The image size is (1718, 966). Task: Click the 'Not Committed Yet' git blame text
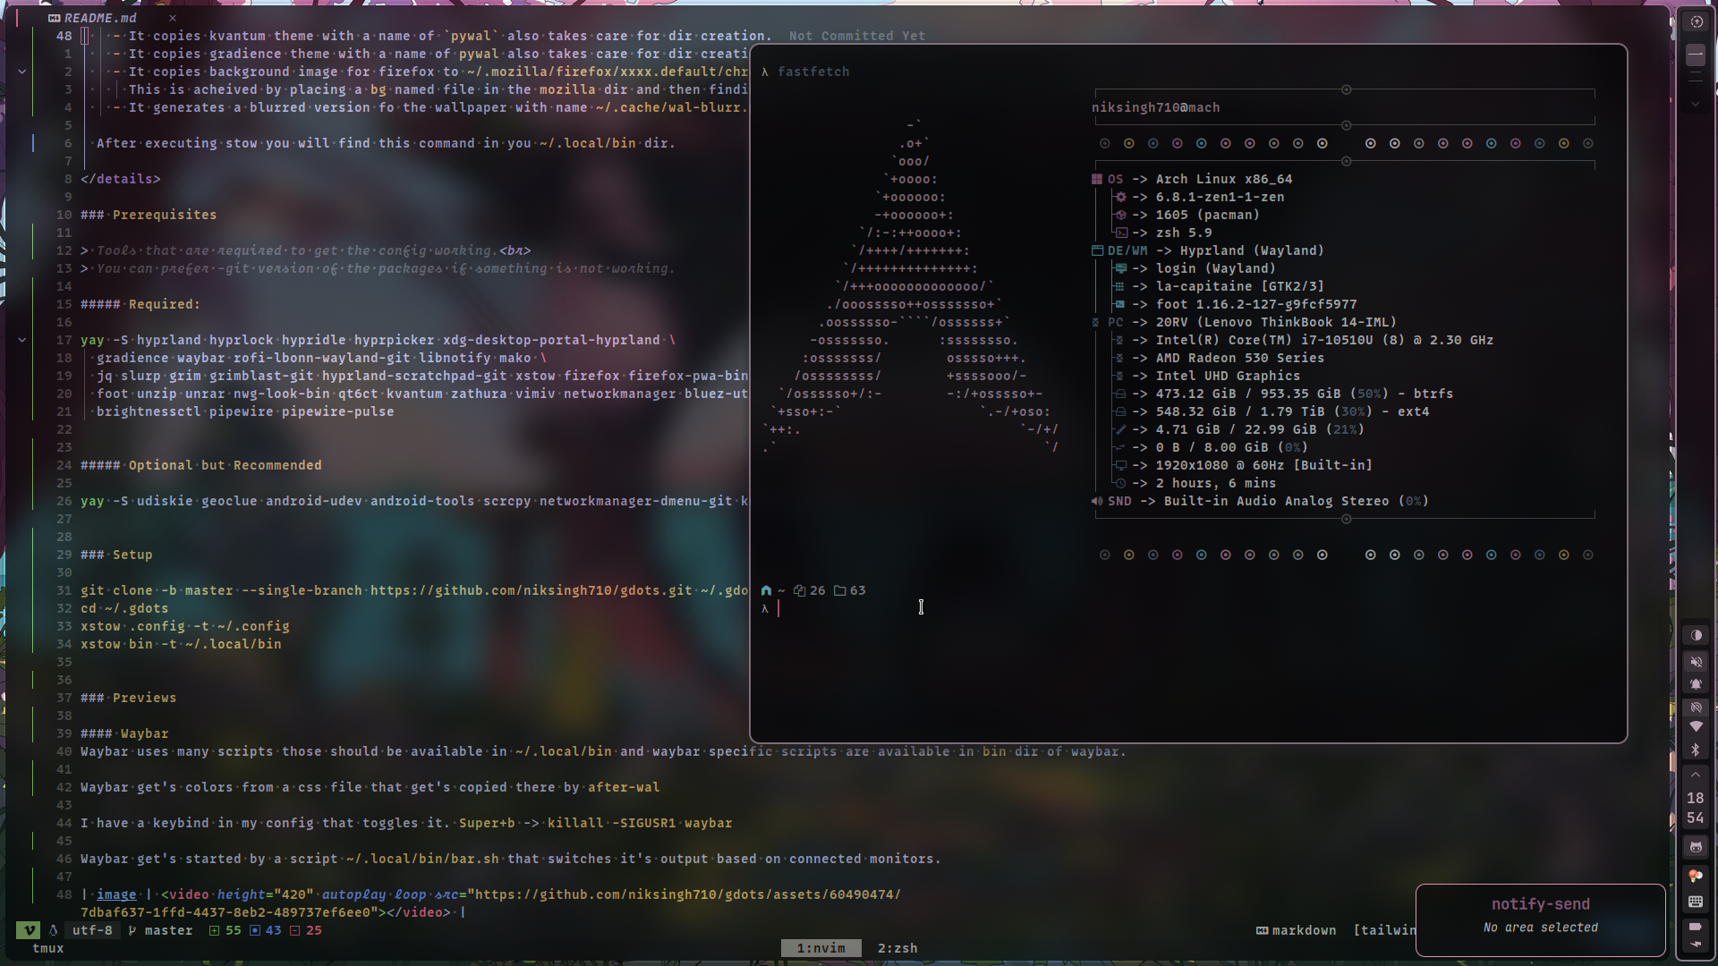(857, 36)
